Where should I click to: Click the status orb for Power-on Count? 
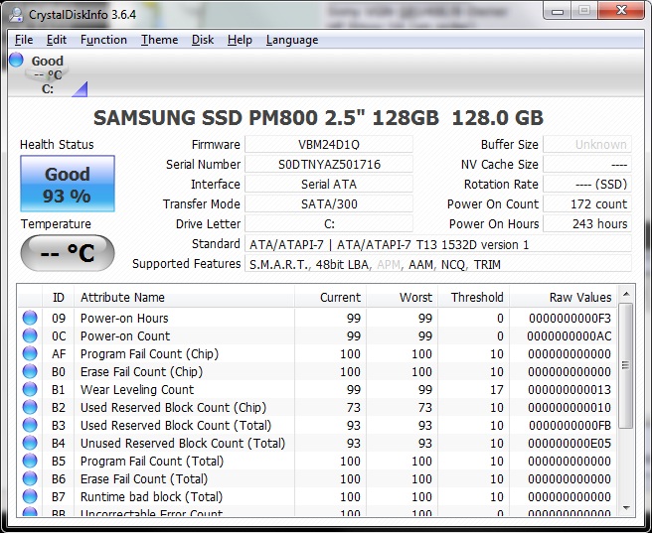click(x=30, y=335)
